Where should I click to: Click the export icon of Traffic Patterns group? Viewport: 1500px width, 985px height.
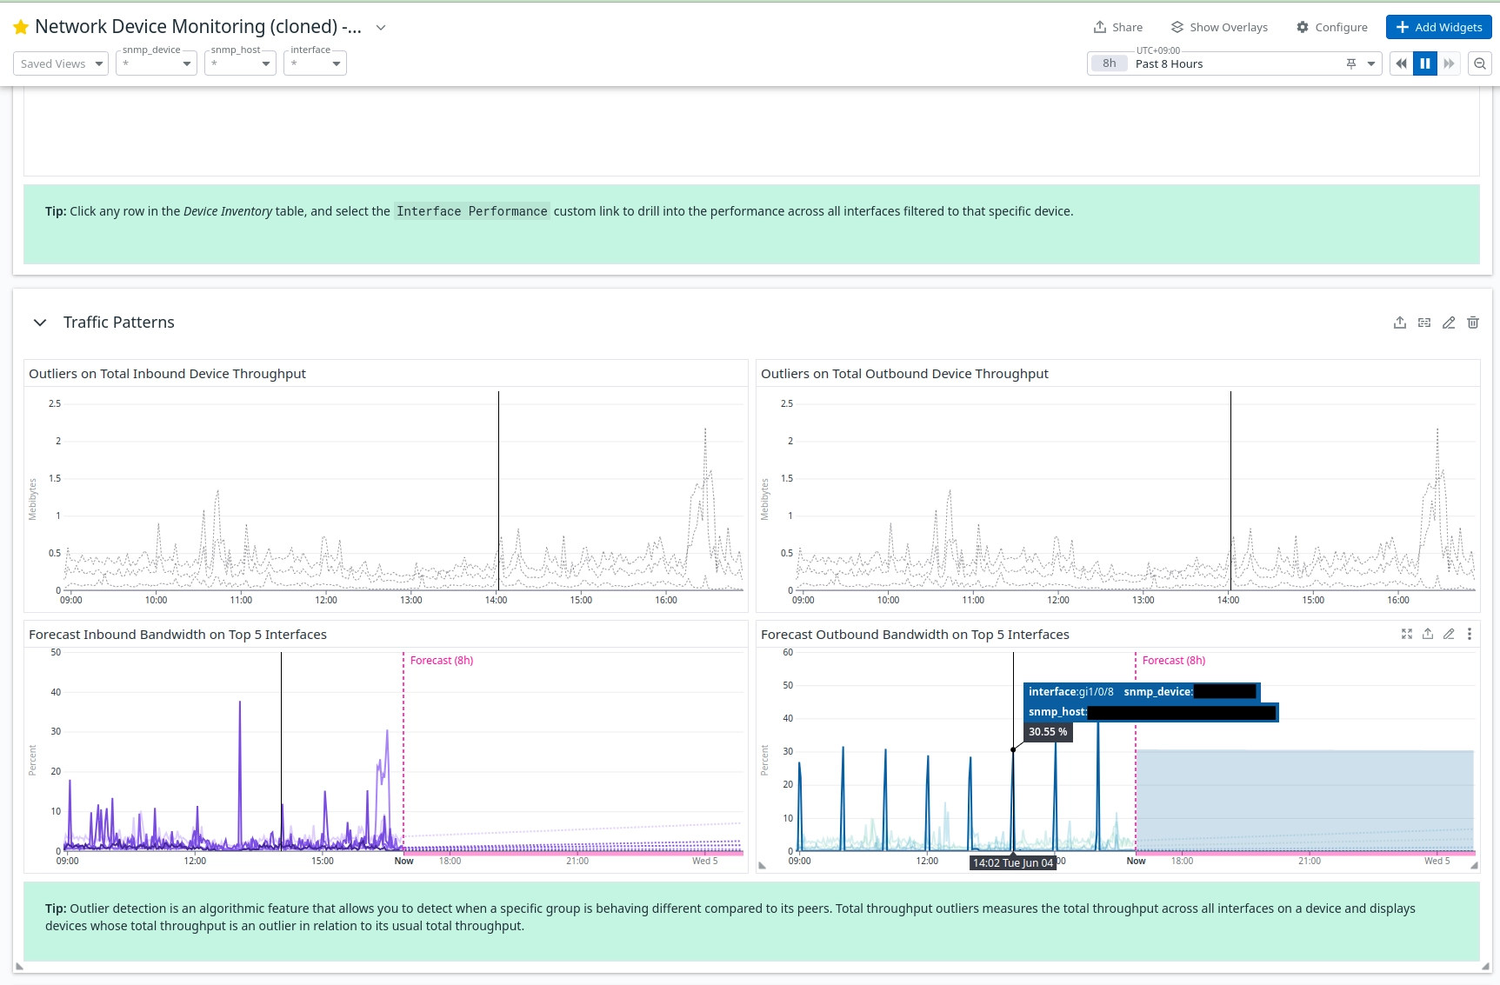1399,323
